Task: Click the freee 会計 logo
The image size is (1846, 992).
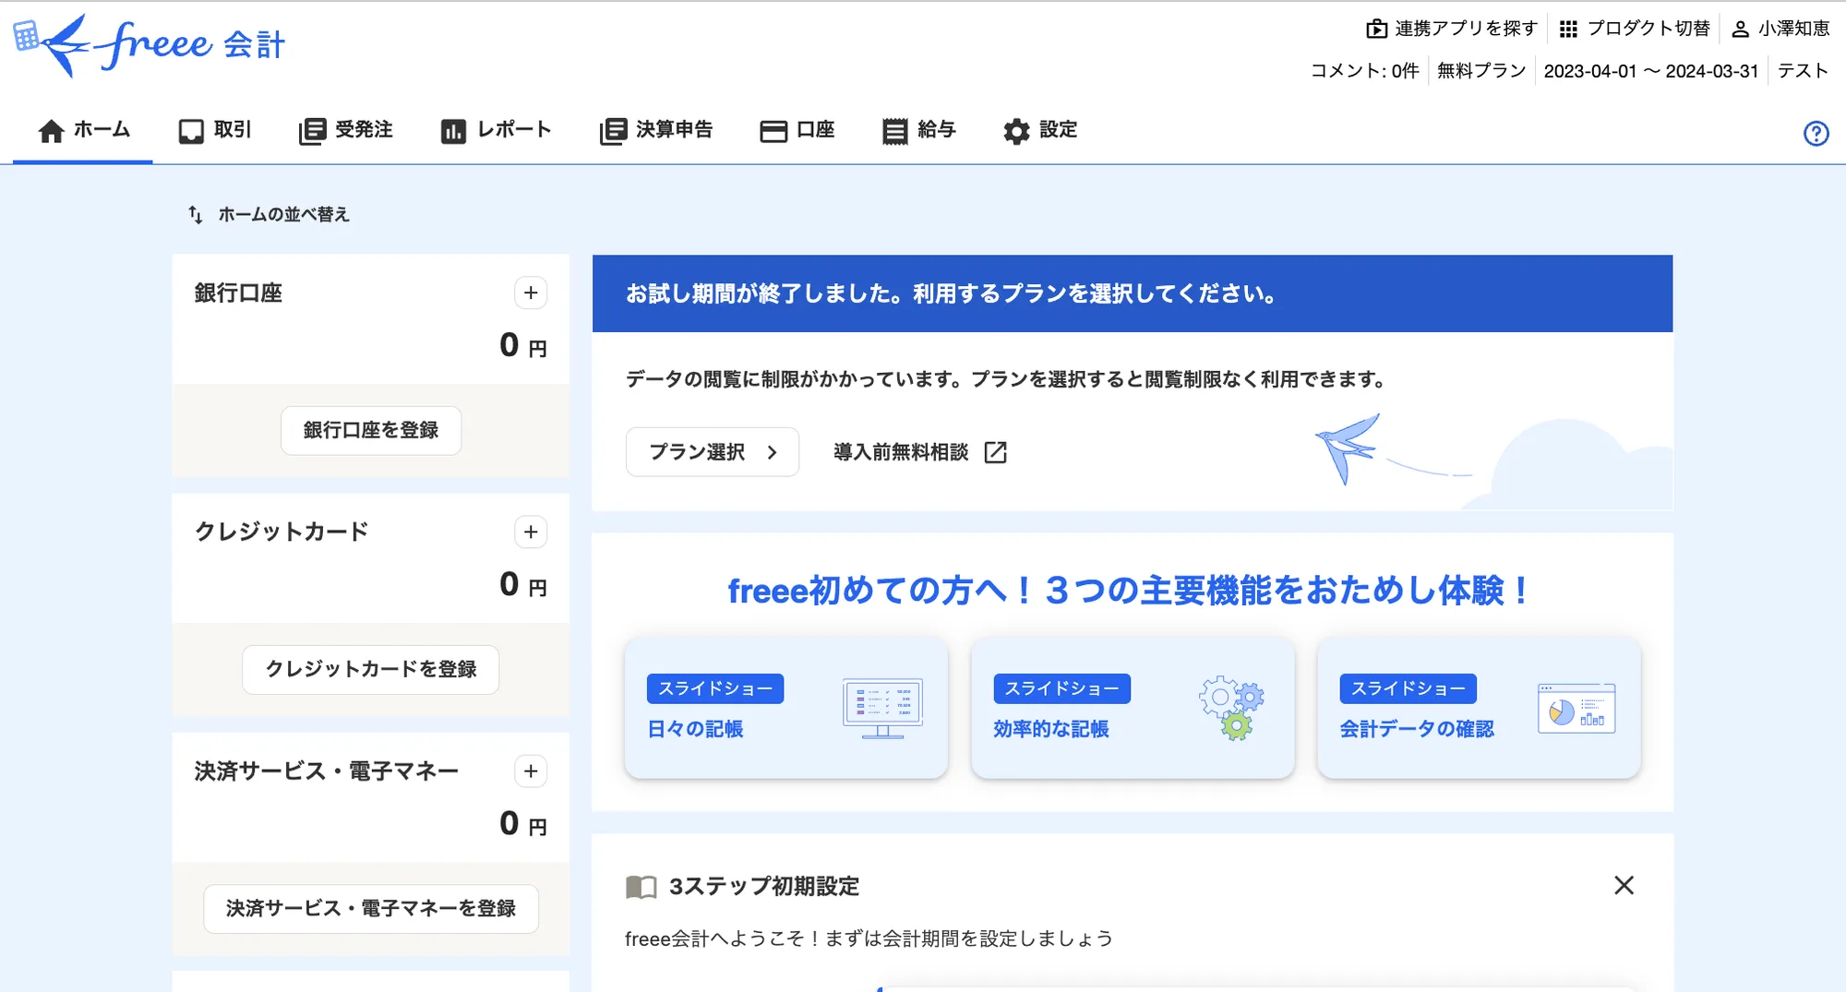Action: [150, 44]
